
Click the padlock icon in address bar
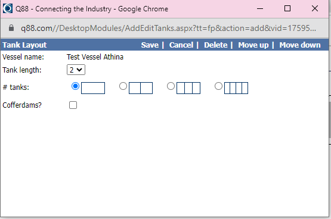[x=11, y=28]
